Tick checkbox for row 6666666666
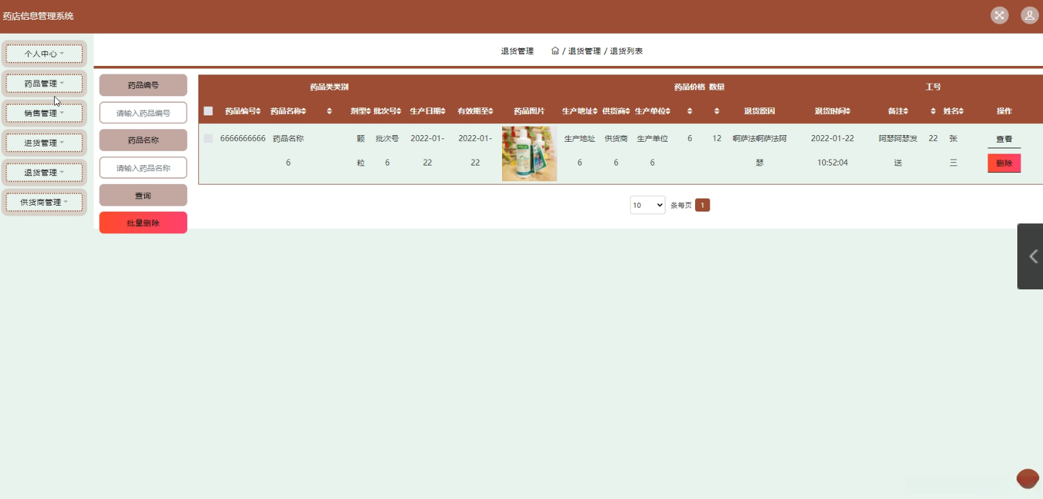 pos(208,138)
